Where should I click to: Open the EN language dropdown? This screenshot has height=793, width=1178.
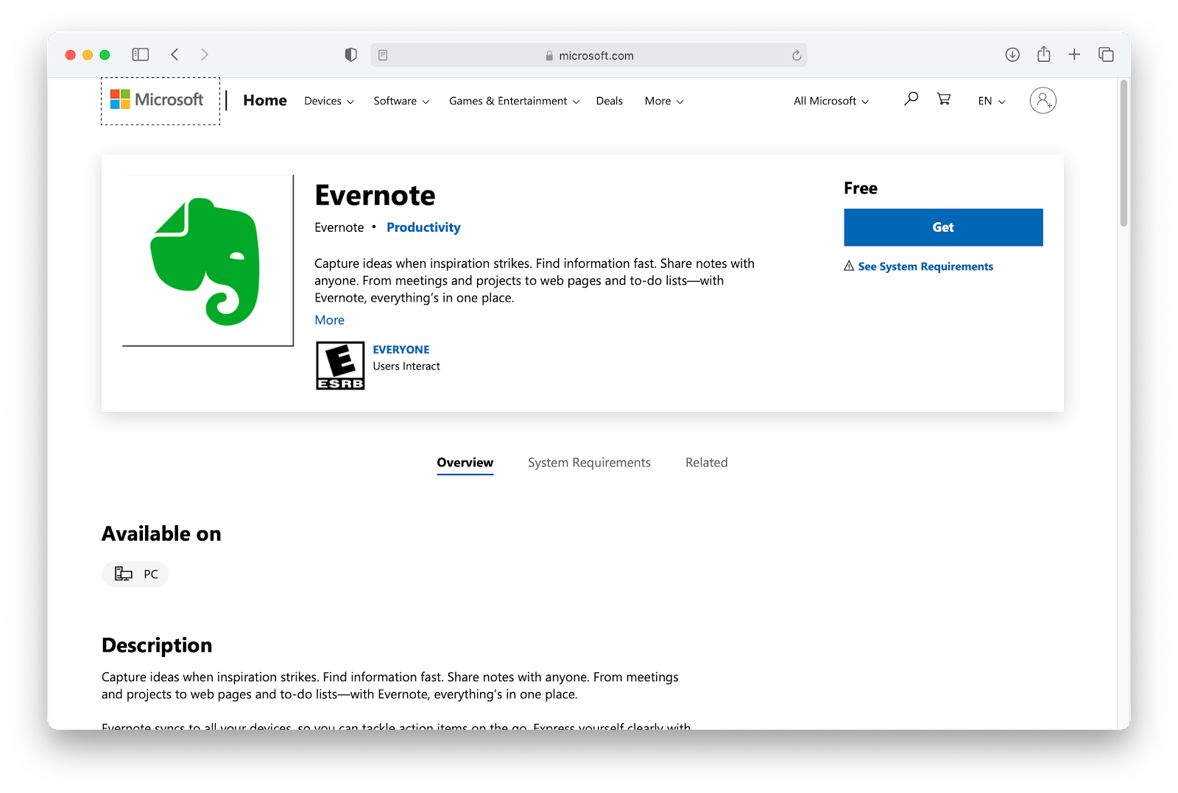(x=992, y=101)
